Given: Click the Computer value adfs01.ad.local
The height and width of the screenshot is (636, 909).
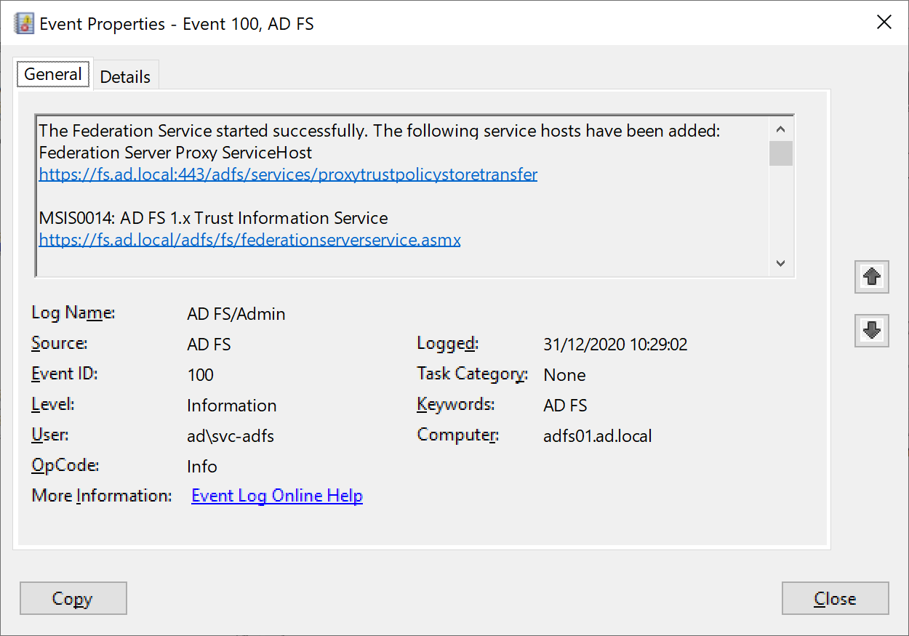Looking at the screenshot, I should 597,436.
